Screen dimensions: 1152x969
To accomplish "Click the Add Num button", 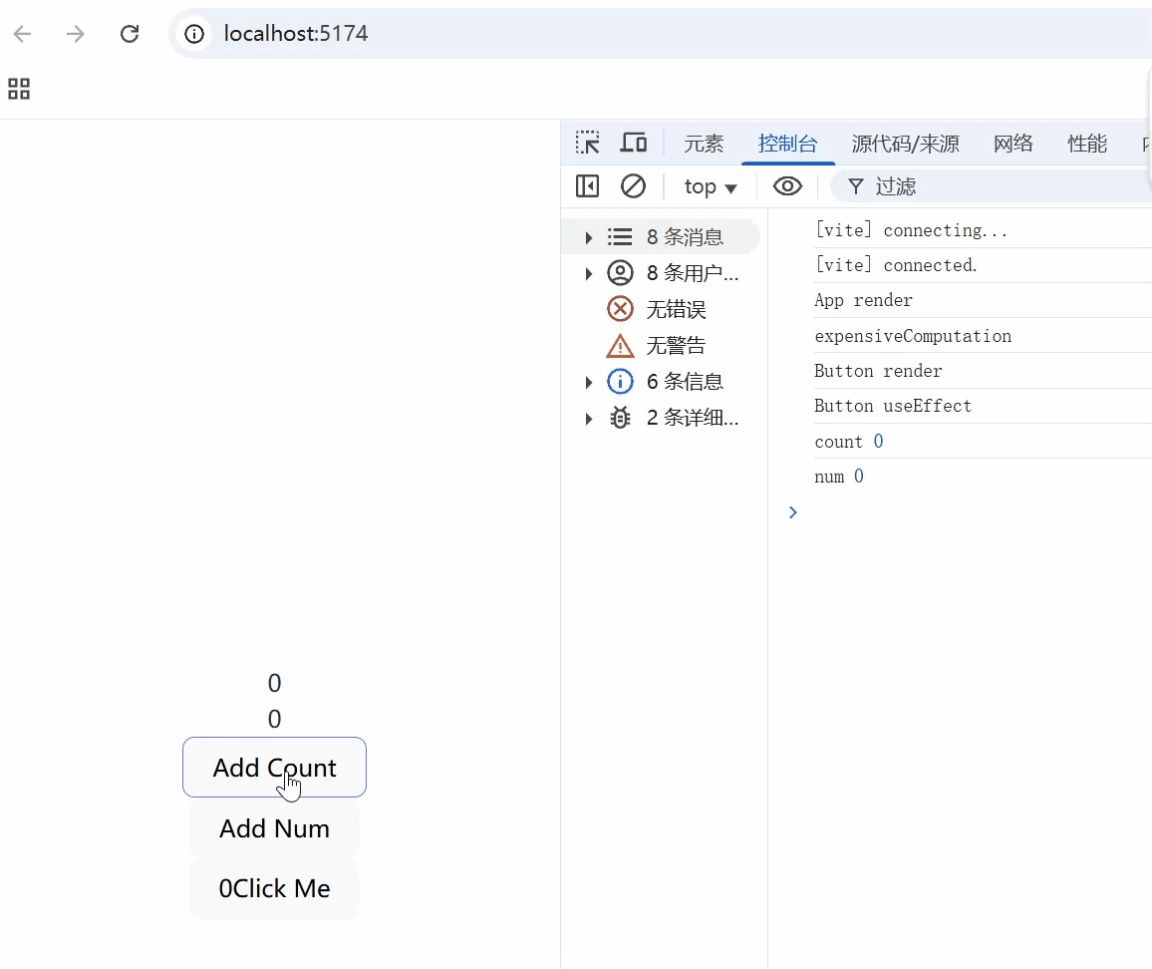I will pyautogui.click(x=274, y=827).
